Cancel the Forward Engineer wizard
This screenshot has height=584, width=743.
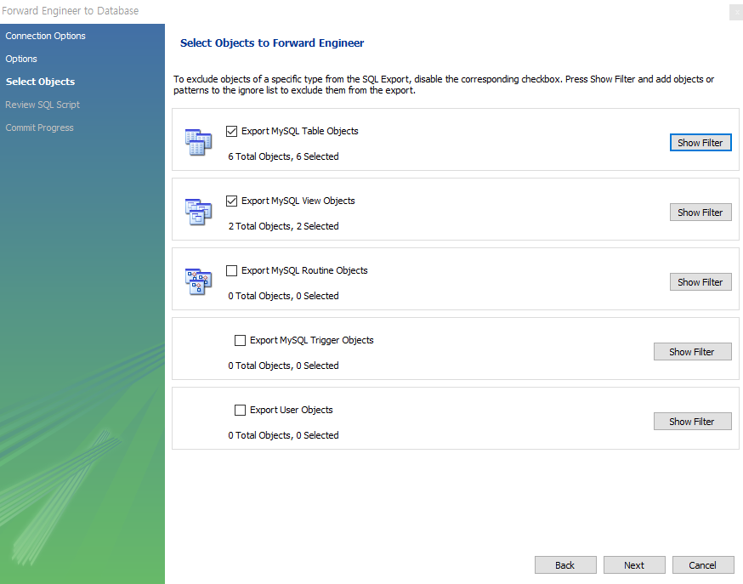coord(703,564)
